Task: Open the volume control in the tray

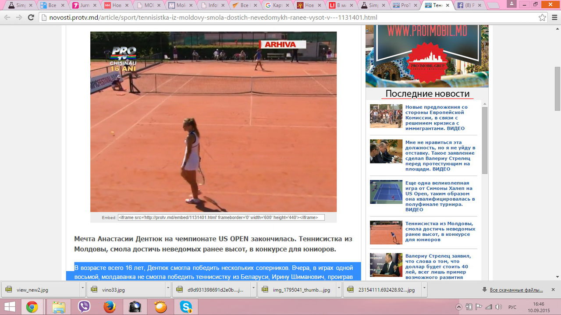Action: click(497, 307)
